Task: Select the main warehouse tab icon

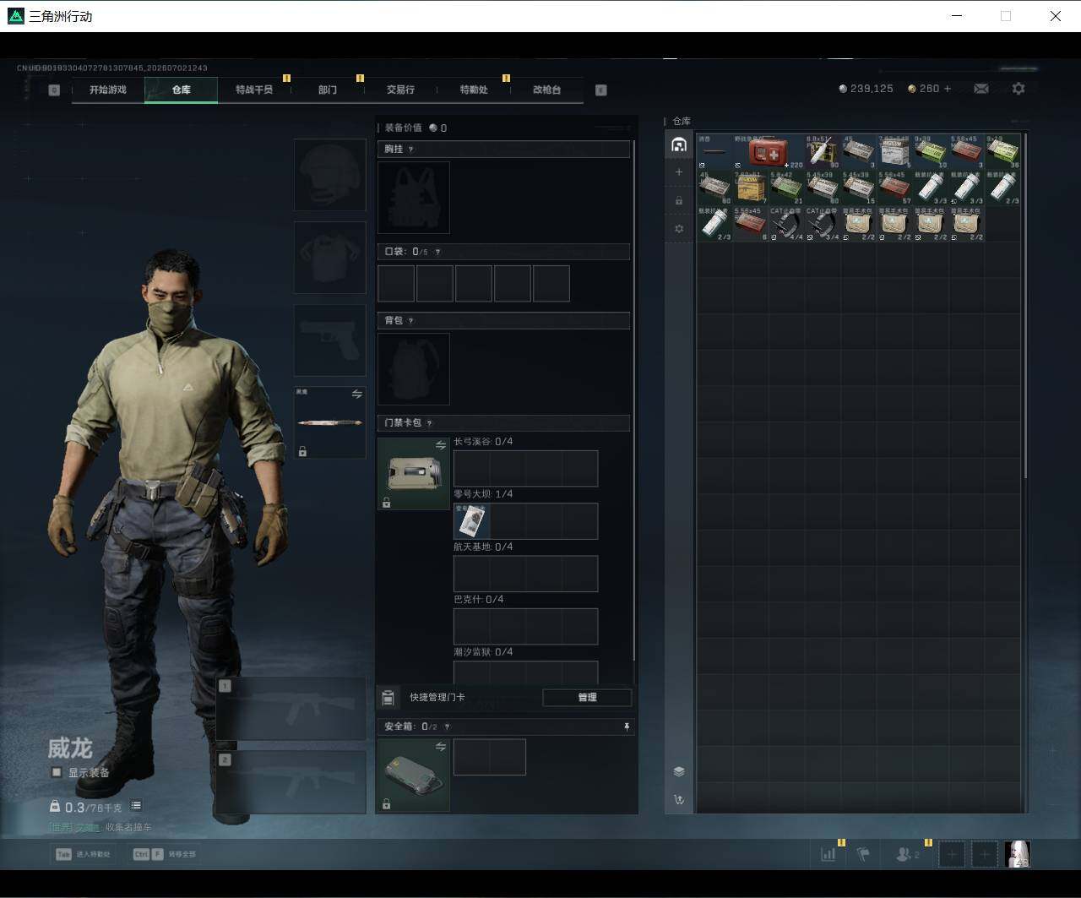Action: click(x=679, y=144)
